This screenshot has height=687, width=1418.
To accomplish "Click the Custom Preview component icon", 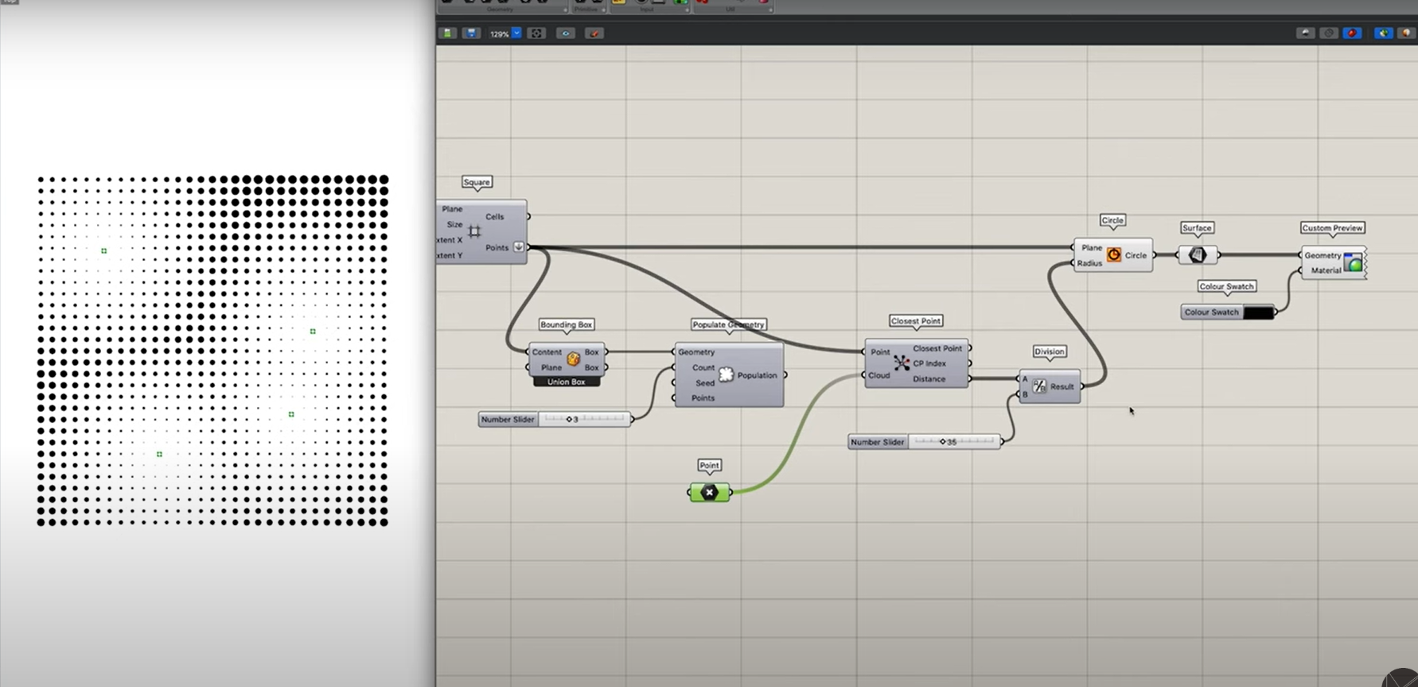I will coord(1353,262).
